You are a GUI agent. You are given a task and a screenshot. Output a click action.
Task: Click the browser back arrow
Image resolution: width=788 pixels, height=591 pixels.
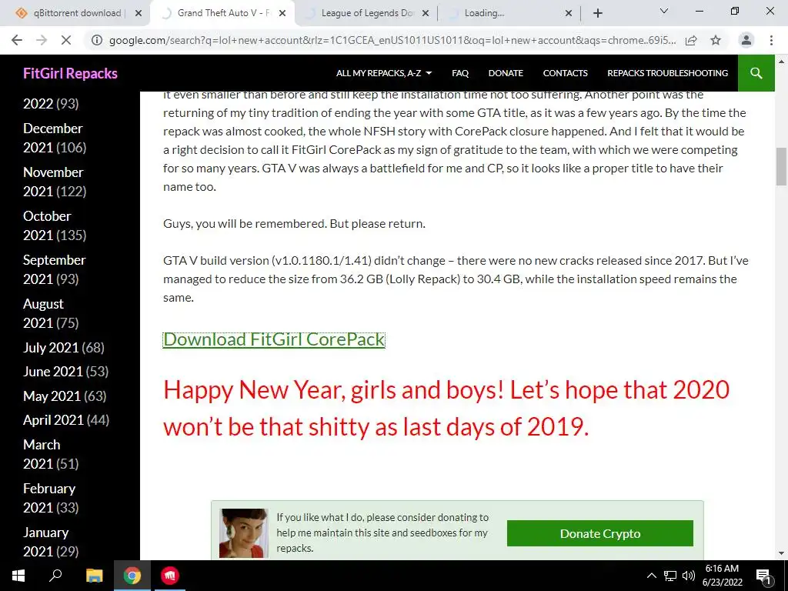pyautogui.click(x=17, y=40)
